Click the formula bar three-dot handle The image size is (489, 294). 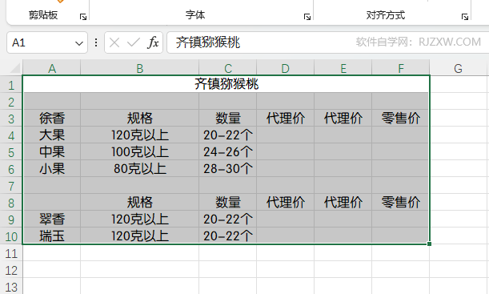[96, 42]
